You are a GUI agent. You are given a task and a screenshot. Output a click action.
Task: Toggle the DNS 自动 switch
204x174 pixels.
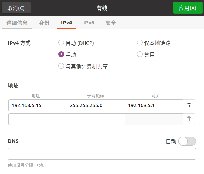click(x=187, y=141)
